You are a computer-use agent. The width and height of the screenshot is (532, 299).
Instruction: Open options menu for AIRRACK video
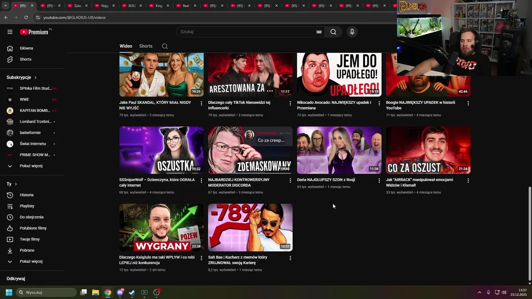coord(468,181)
